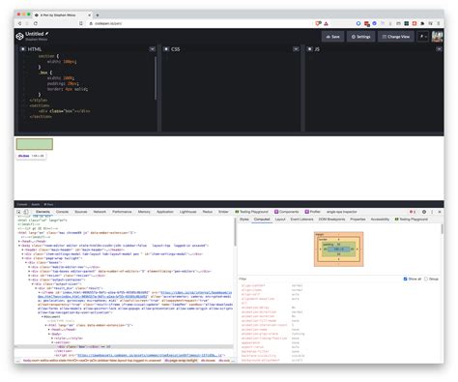Switch to the Console DevTools tab
Screen dimensions: 458x382
pos(62,212)
